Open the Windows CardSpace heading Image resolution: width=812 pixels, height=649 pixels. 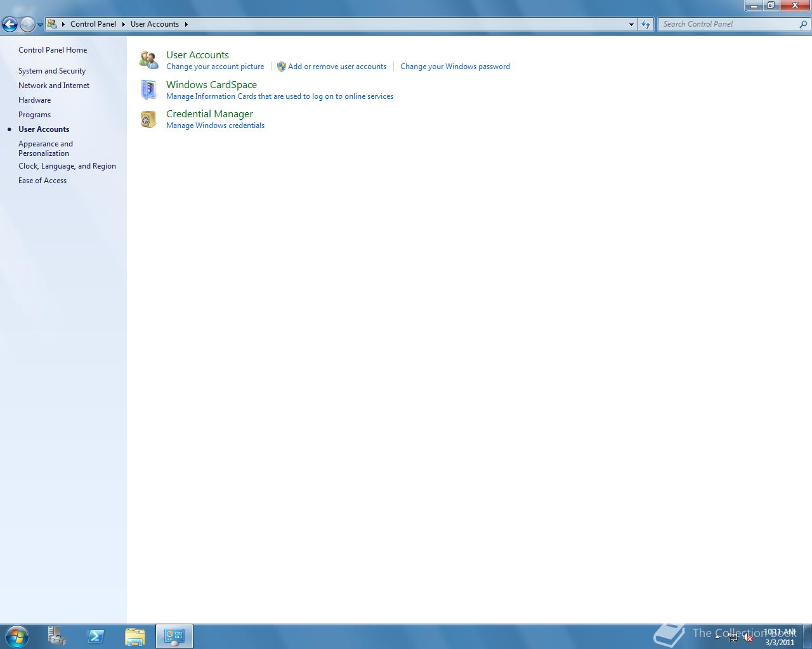click(x=211, y=85)
